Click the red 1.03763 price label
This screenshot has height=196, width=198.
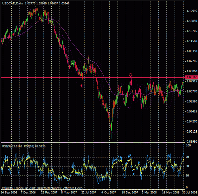coord(191,77)
